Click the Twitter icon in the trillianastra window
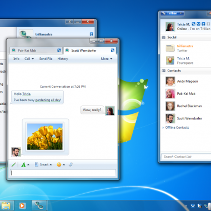 click(92, 34)
